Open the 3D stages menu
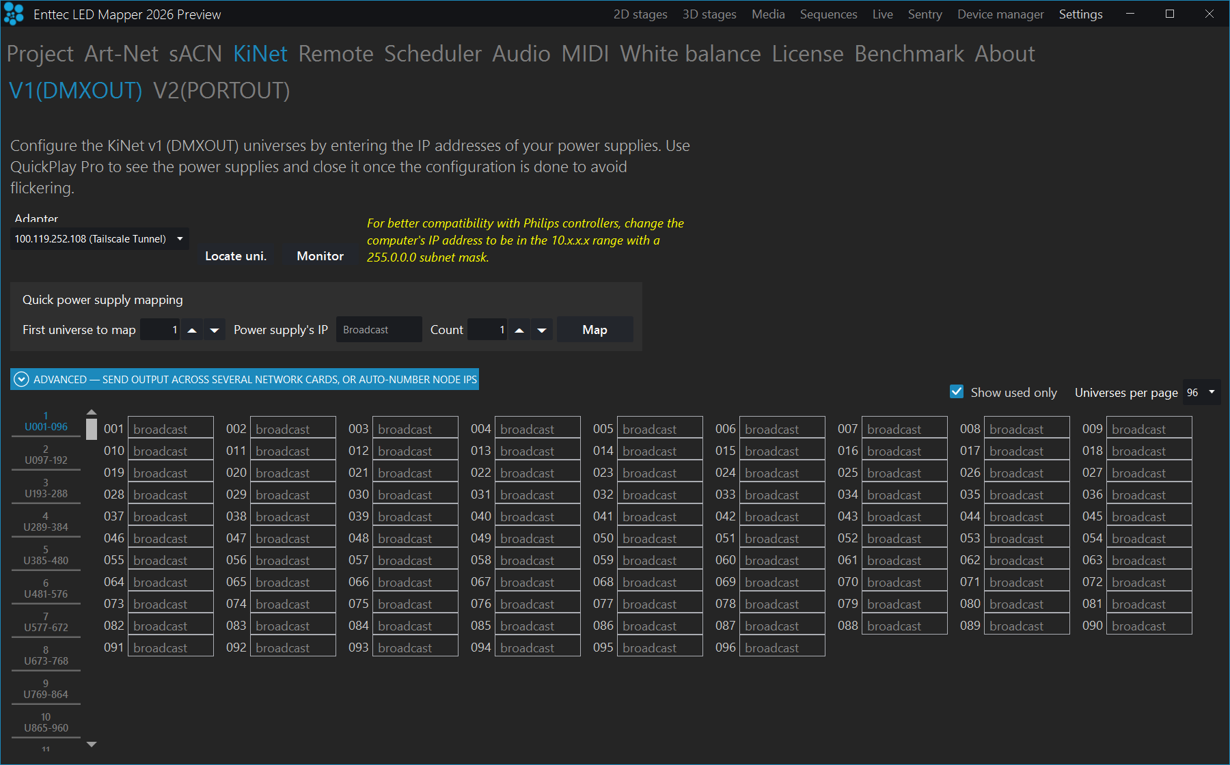The width and height of the screenshot is (1230, 765). click(x=709, y=14)
